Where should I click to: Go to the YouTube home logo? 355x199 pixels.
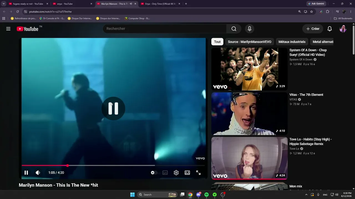pos(27,29)
